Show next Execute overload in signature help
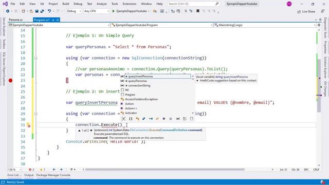 (x=92, y=131)
